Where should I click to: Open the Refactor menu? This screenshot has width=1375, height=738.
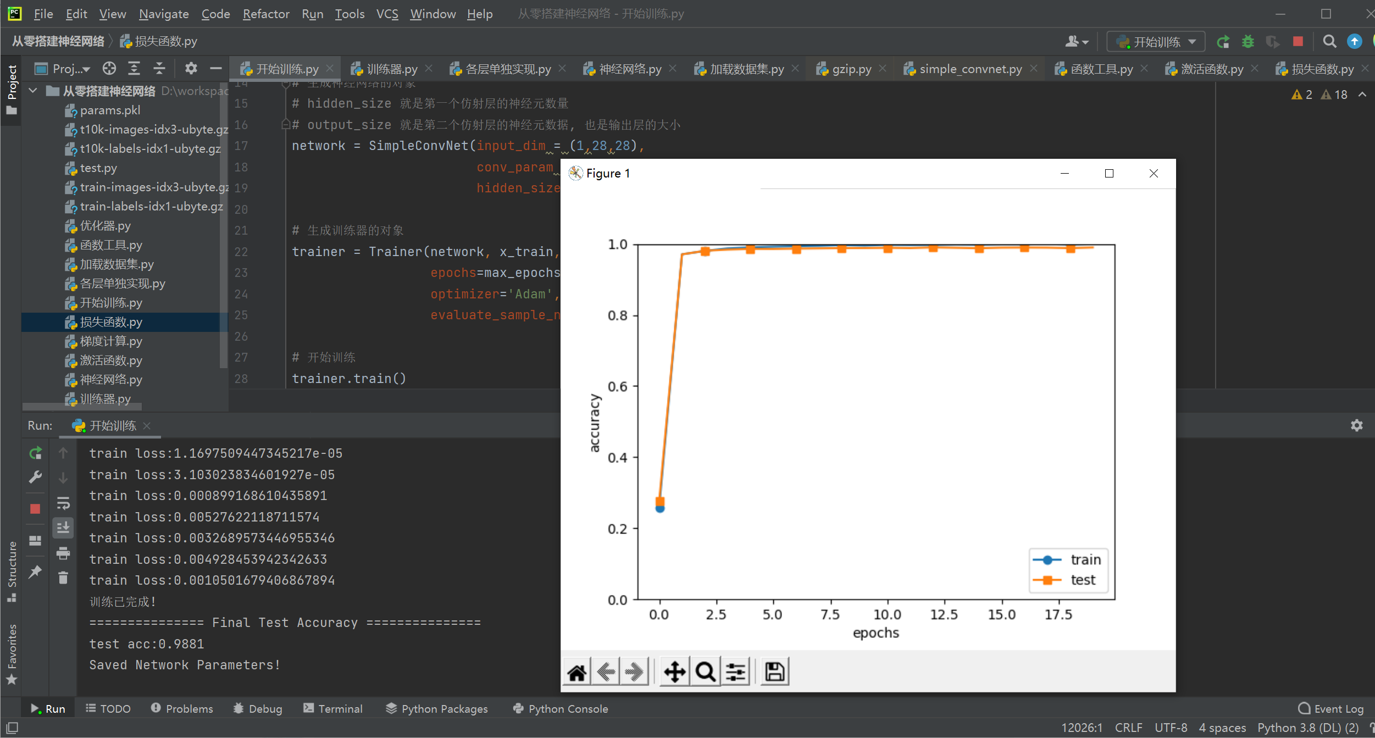[x=266, y=14]
